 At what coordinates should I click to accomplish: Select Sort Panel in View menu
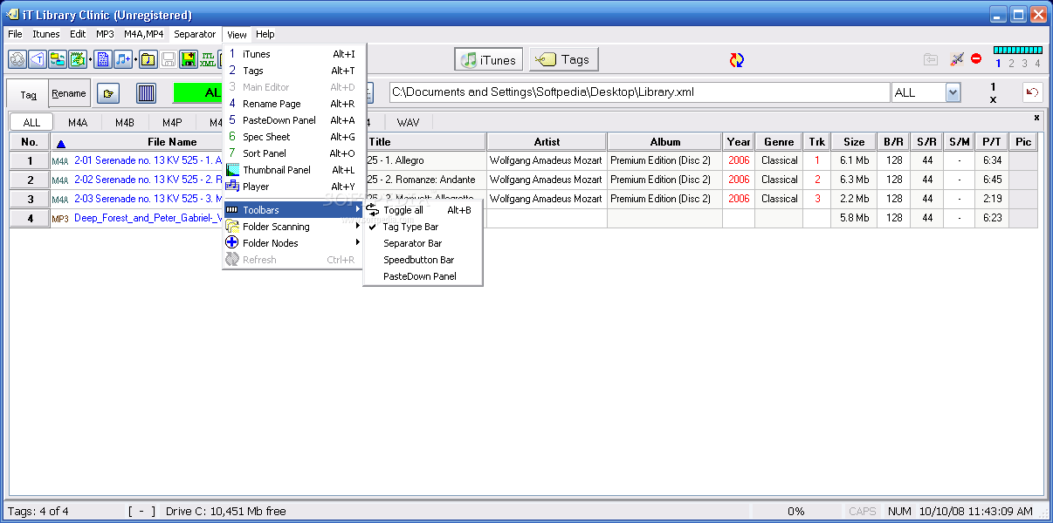coord(293,153)
